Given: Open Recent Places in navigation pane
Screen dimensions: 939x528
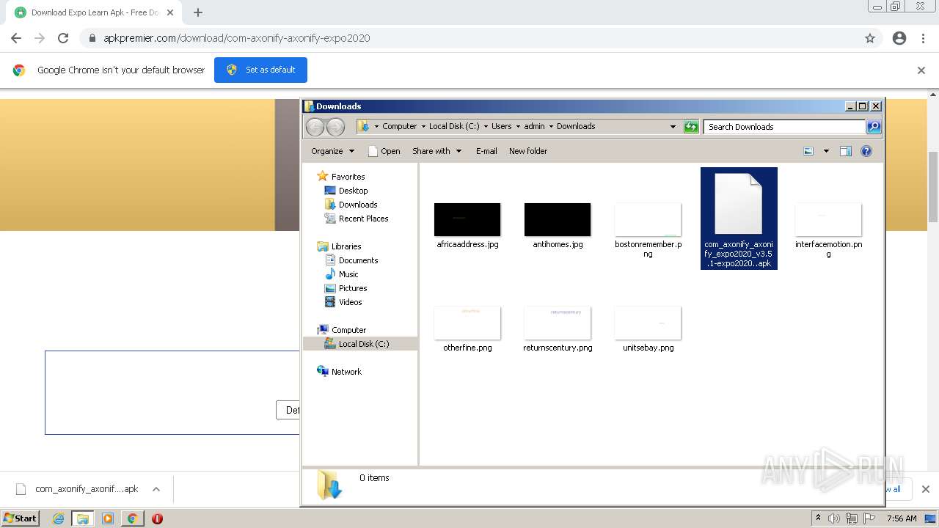Looking at the screenshot, I should 363,219.
